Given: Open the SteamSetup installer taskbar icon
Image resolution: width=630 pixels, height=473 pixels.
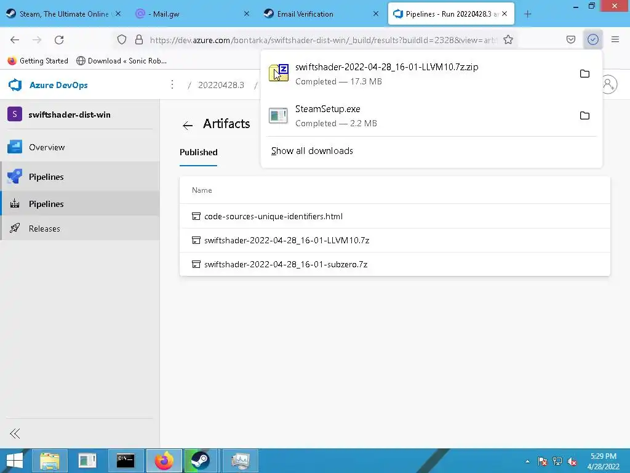Looking at the screenshot, I should coord(87,461).
